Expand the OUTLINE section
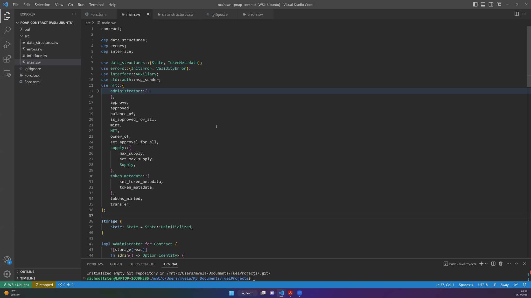Screen dimensions: 531x298 [48, 271]
